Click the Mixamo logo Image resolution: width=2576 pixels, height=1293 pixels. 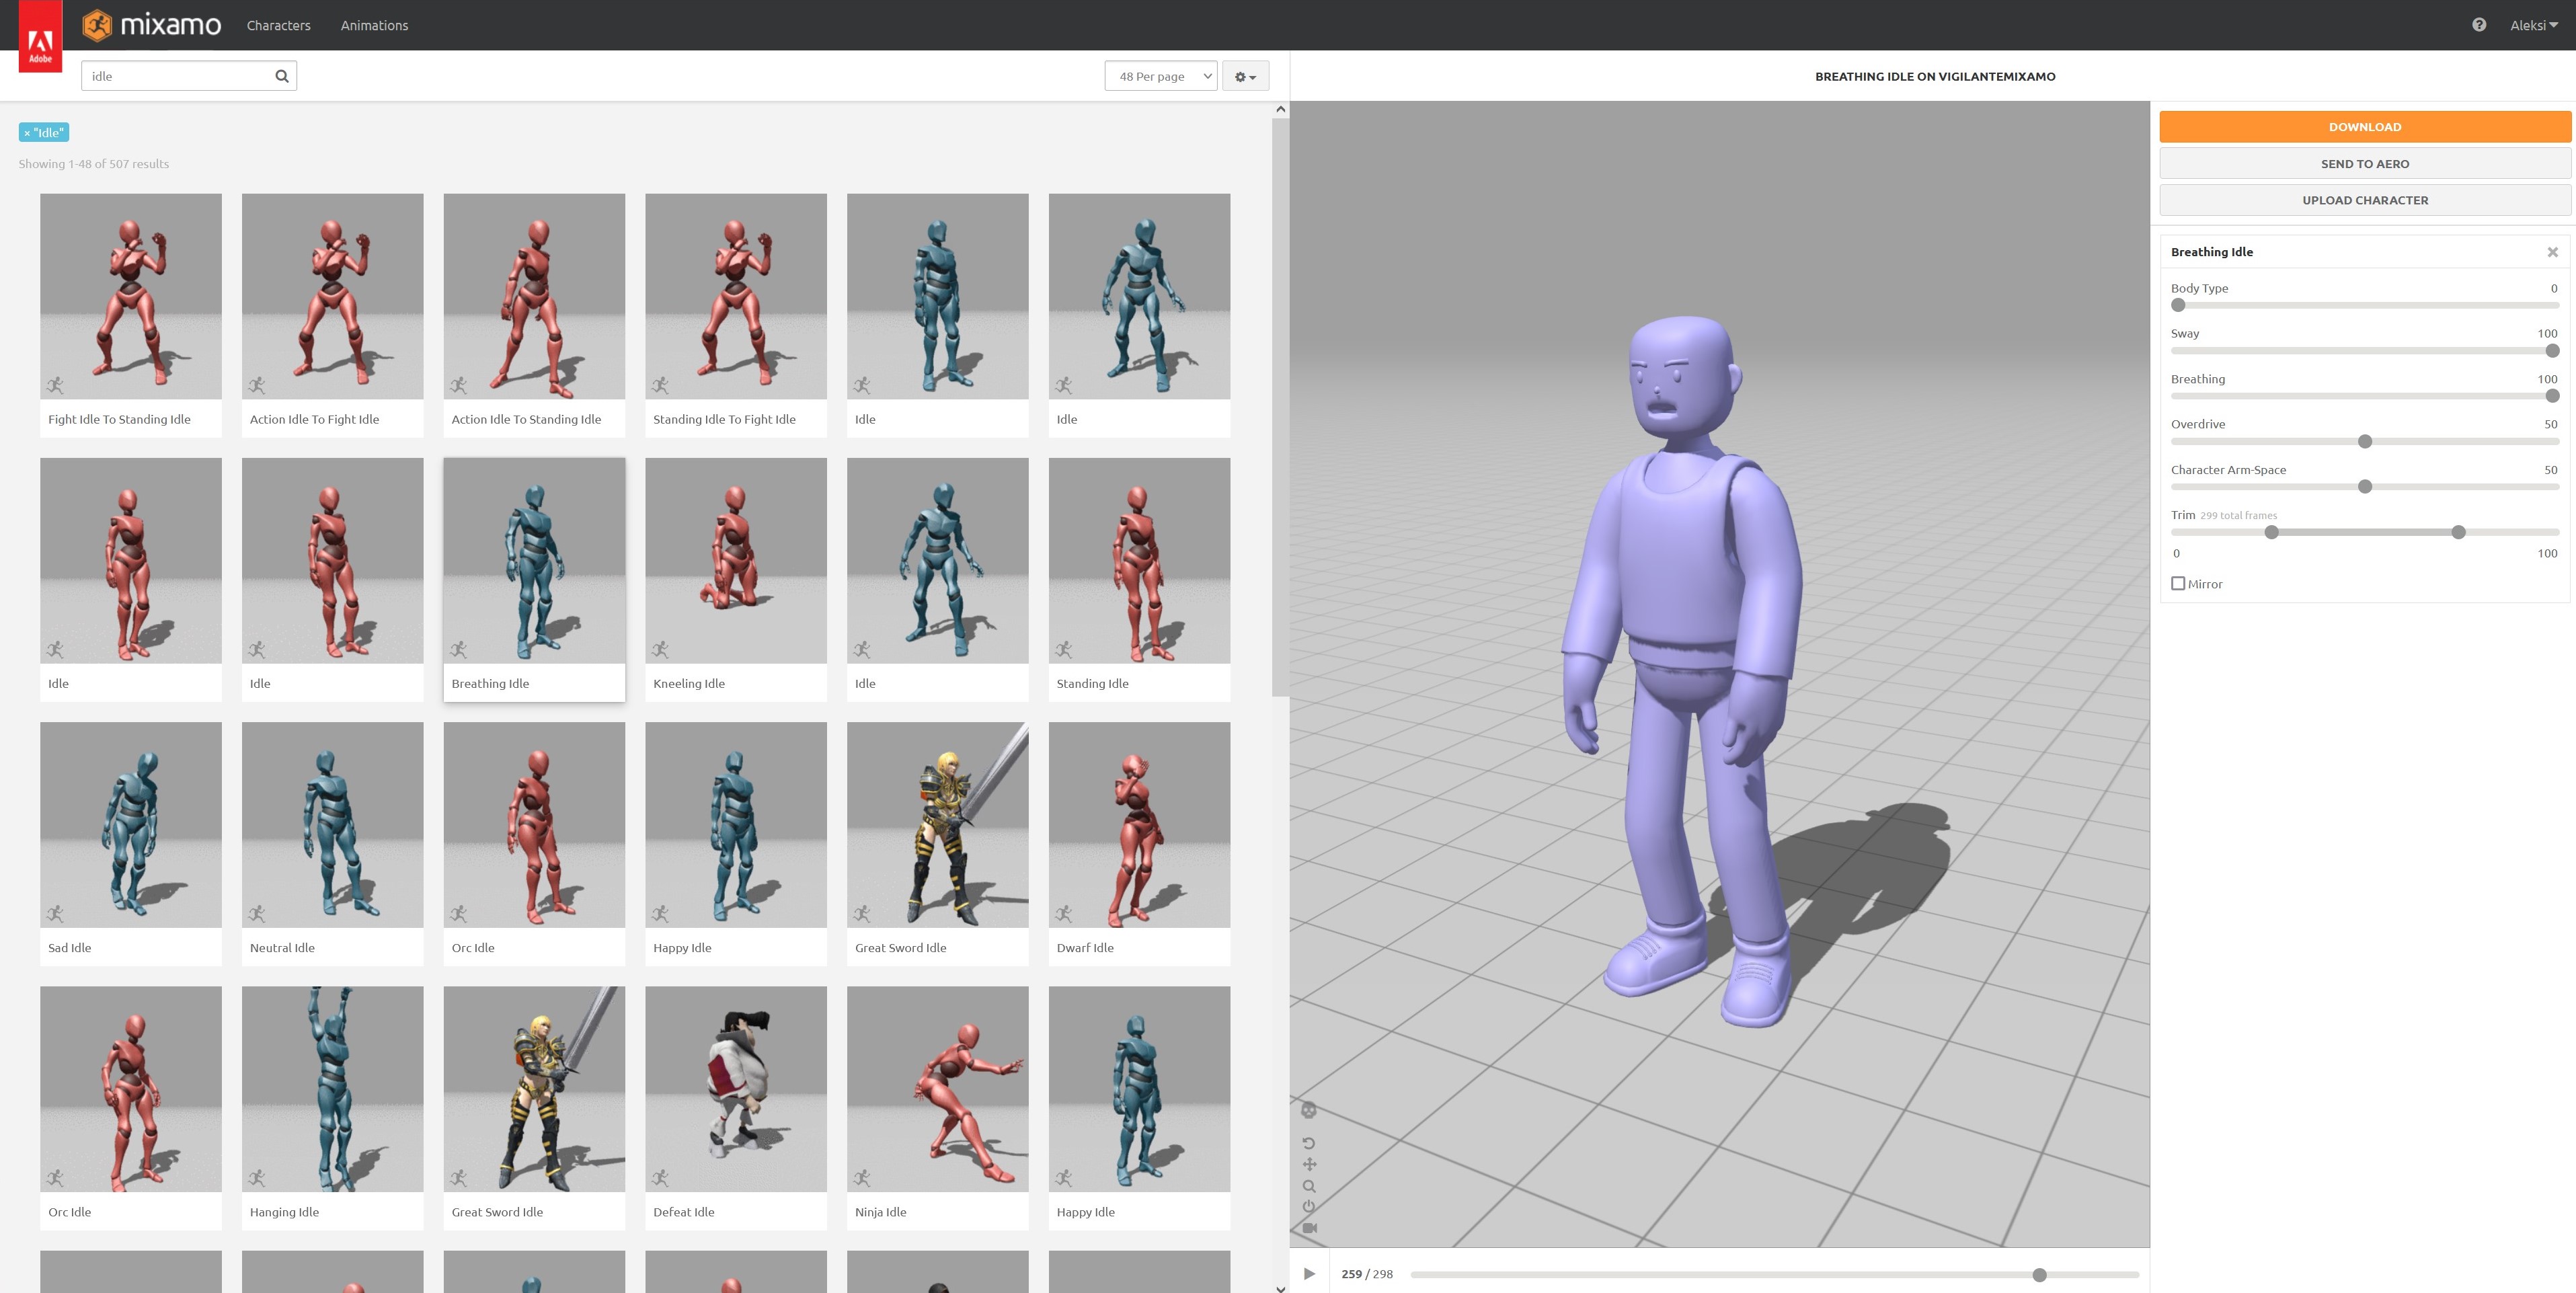click(x=152, y=25)
